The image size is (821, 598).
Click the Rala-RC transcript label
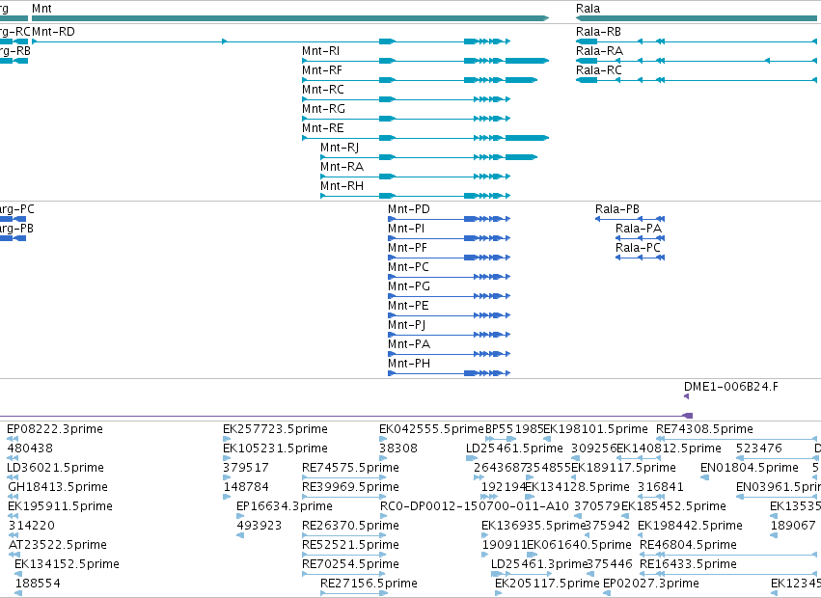pos(599,70)
